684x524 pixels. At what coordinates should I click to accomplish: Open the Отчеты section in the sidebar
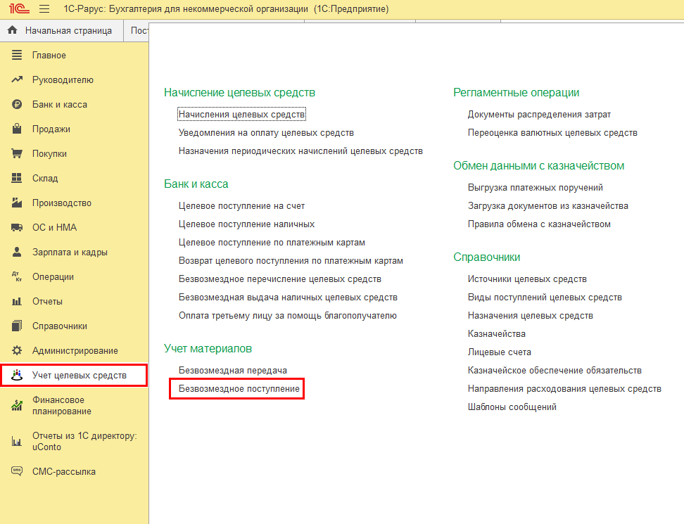[47, 302]
